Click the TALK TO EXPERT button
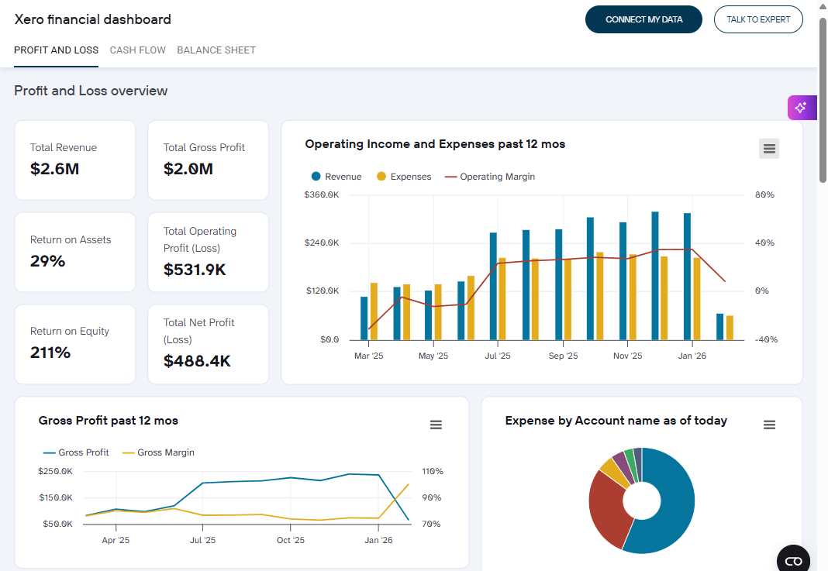 [758, 19]
